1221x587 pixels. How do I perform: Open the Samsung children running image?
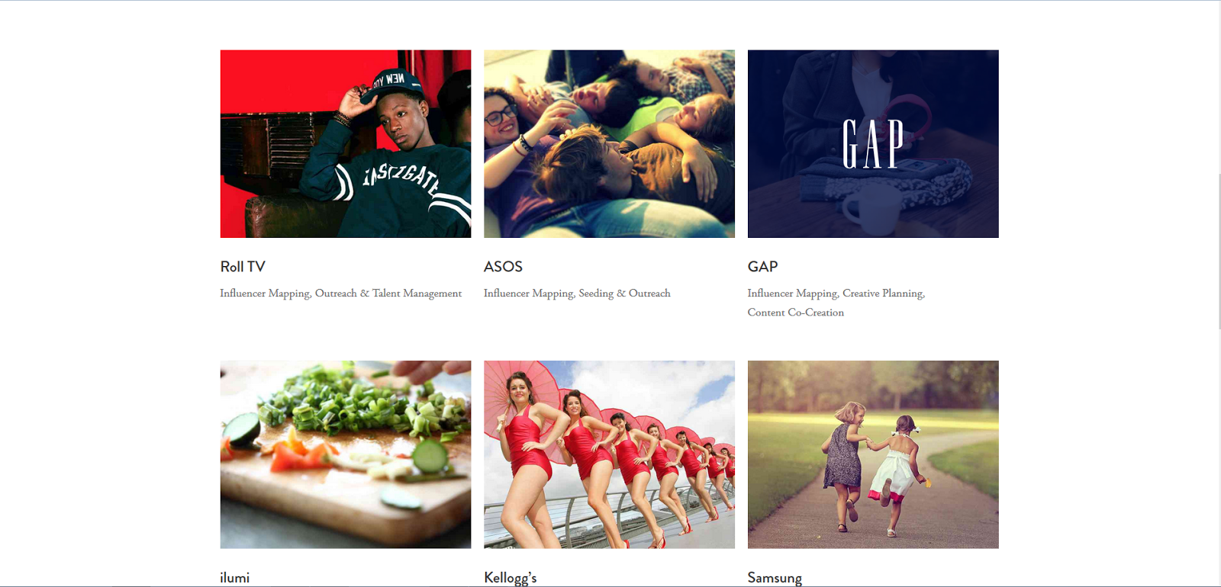tap(873, 454)
